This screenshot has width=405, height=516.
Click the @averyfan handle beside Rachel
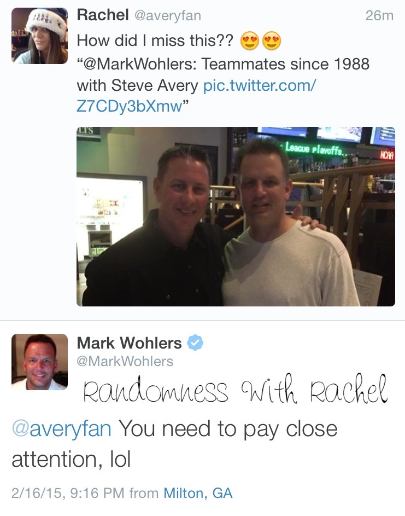click(168, 15)
